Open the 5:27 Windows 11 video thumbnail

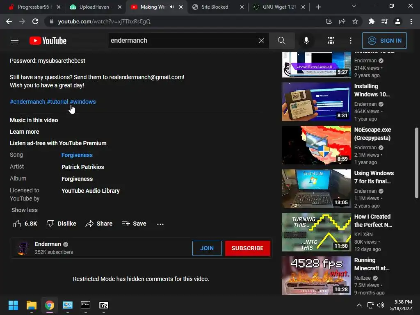click(316, 64)
